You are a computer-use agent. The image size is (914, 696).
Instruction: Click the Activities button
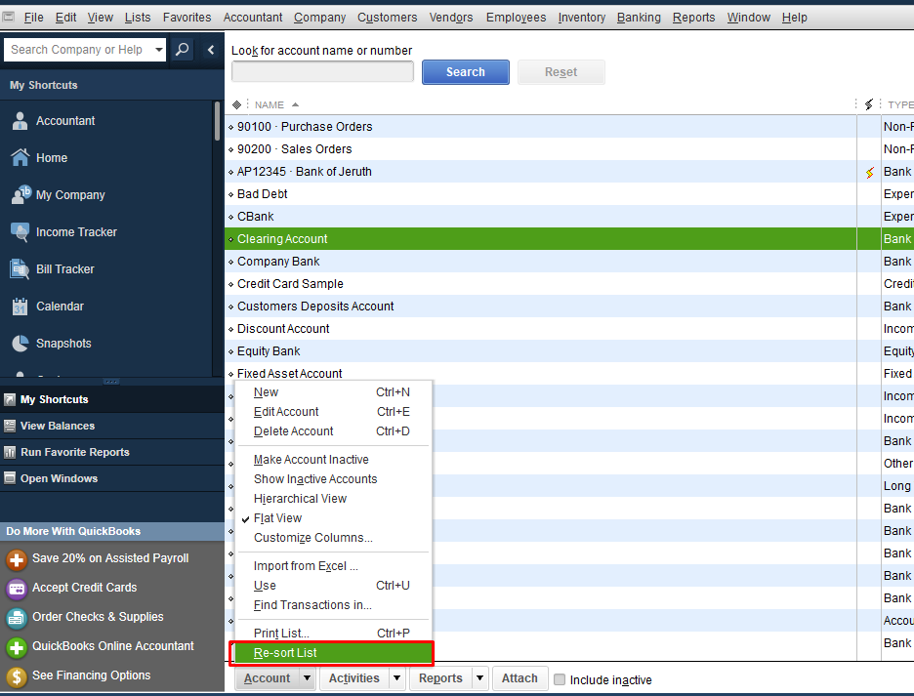[353, 677]
